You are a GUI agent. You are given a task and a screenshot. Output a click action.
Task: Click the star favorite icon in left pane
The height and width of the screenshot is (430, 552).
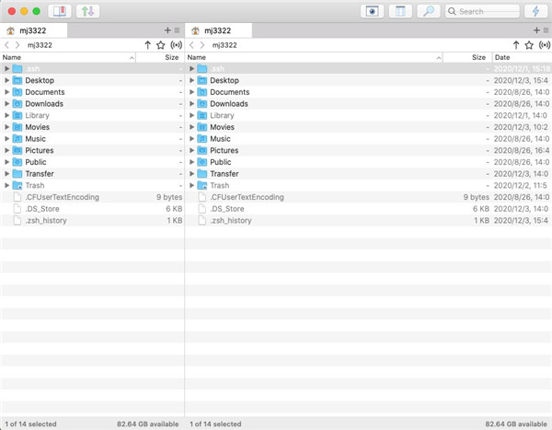161,44
